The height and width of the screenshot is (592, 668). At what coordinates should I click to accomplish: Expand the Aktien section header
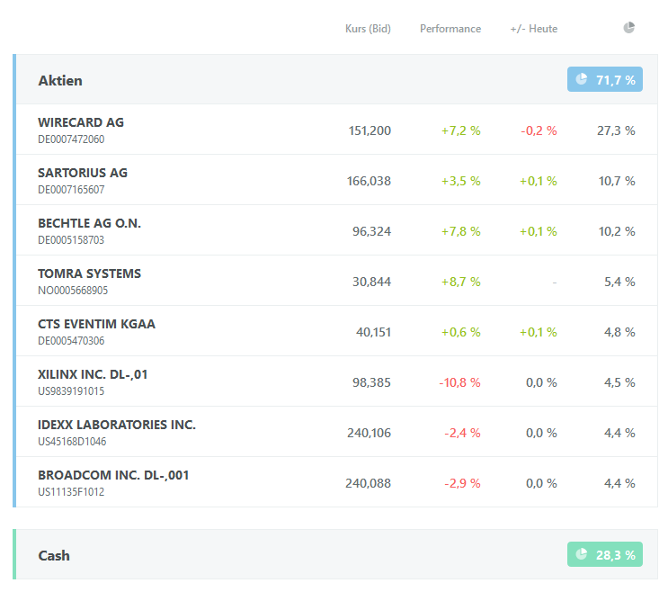[x=335, y=79]
